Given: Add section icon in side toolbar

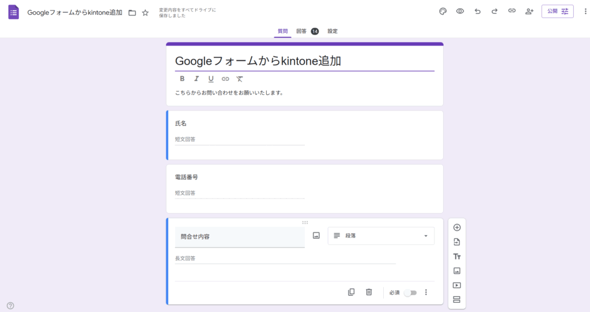Looking at the screenshot, I should point(457,299).
